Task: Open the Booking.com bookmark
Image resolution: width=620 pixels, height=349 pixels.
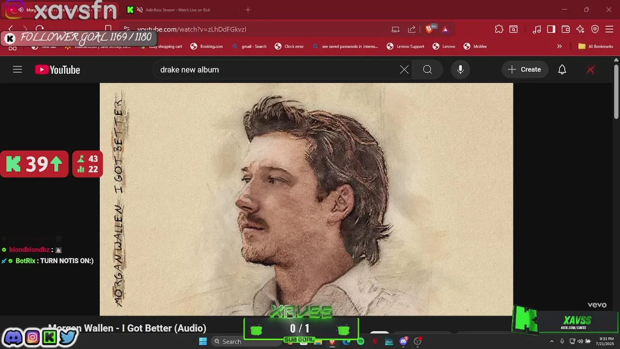Action: [206, 47]
